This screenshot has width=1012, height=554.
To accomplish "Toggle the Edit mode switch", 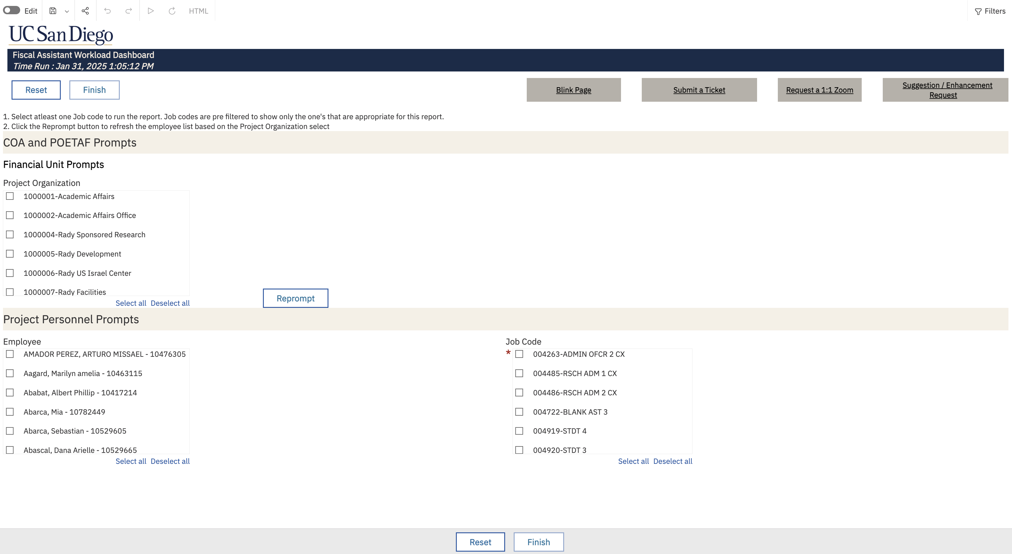I will tap(11, 10).
